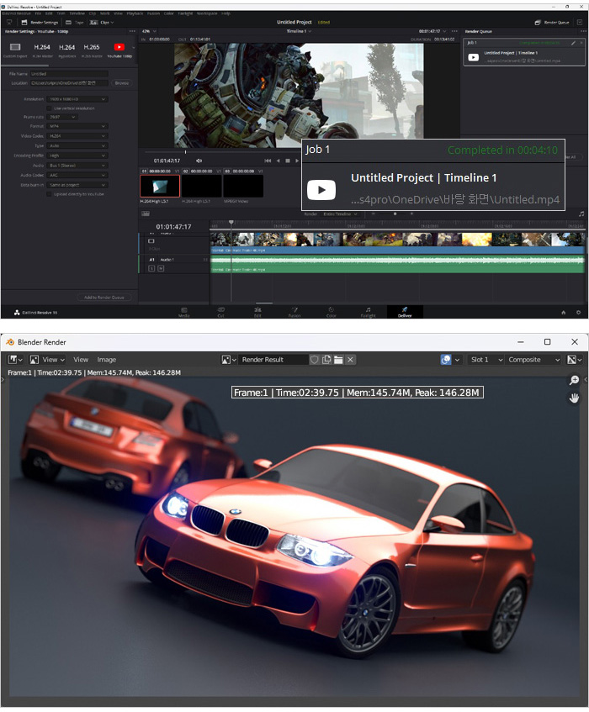Open the Type Auto dropdown
The height and width of the screenshot is (712, 589).
point(77,145)
